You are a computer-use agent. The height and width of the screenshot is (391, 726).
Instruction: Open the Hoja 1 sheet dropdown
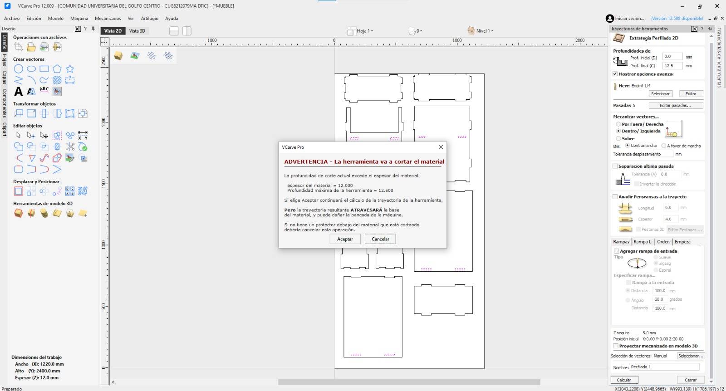tap(361, 31)
